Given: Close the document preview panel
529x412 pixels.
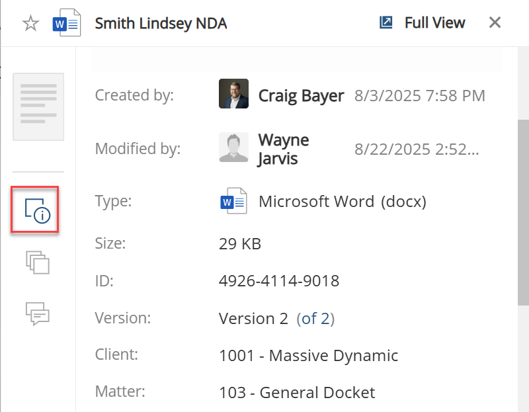Looking at the screenshot, I should [495, 22].
